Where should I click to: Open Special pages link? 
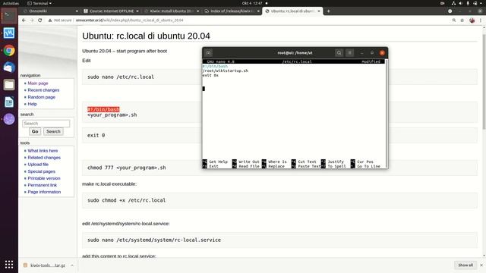(41, 171)
